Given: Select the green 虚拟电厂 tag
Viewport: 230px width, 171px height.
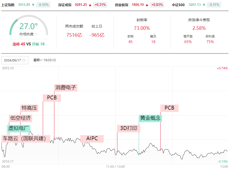Looking at the screenshot, I should click(19, 128).
